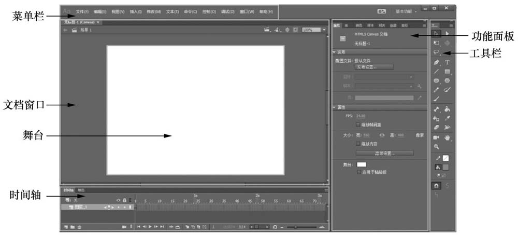Select the Lasso tool
The image size is (518, 235).
[436, 52]
